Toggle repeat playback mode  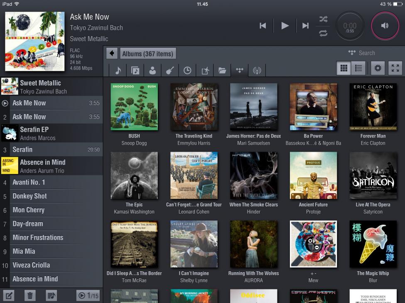tap(323, 33)
